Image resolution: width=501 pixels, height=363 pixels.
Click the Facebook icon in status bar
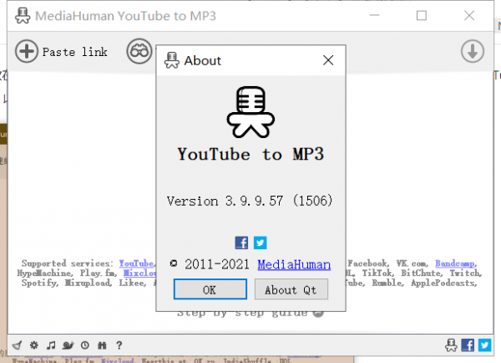tap(468, 345)
